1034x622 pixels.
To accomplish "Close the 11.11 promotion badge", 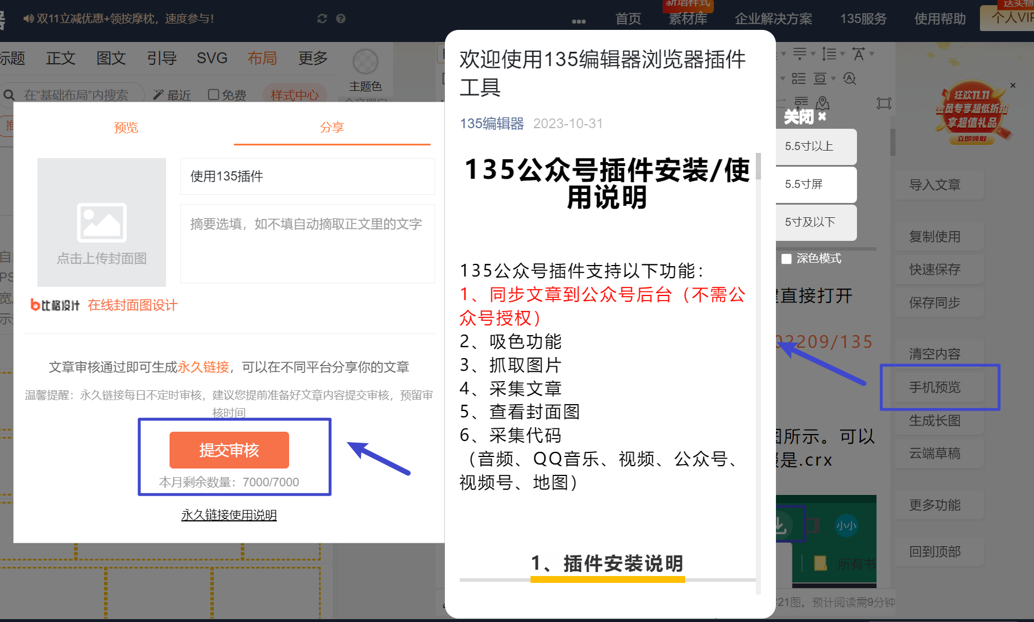I will (1013, 85).
